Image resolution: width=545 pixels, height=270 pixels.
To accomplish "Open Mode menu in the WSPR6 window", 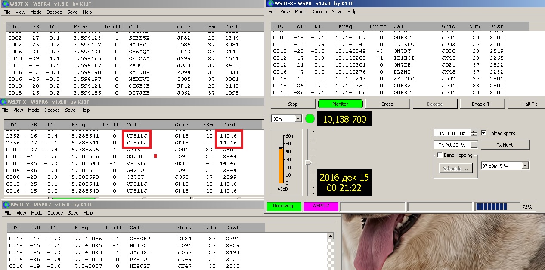I will pyautogui.click(x=34, y=110).
